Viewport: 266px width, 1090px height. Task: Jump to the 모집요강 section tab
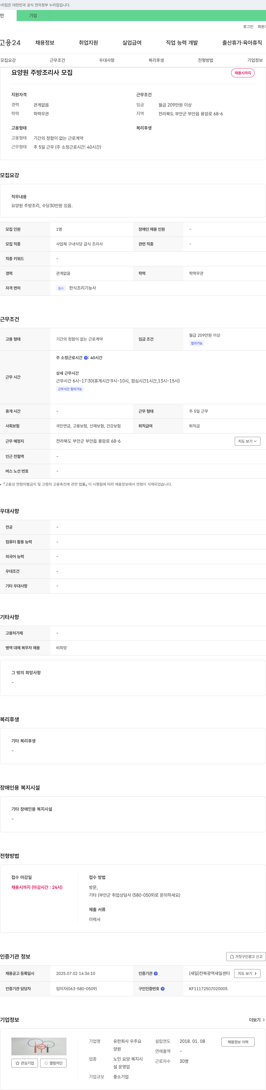(8, 60)
